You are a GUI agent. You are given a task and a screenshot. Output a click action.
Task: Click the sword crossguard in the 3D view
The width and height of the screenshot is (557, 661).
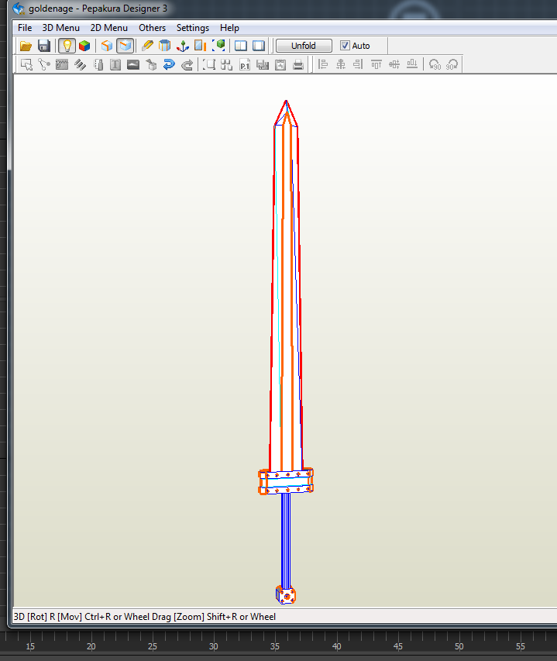point(286,481)
